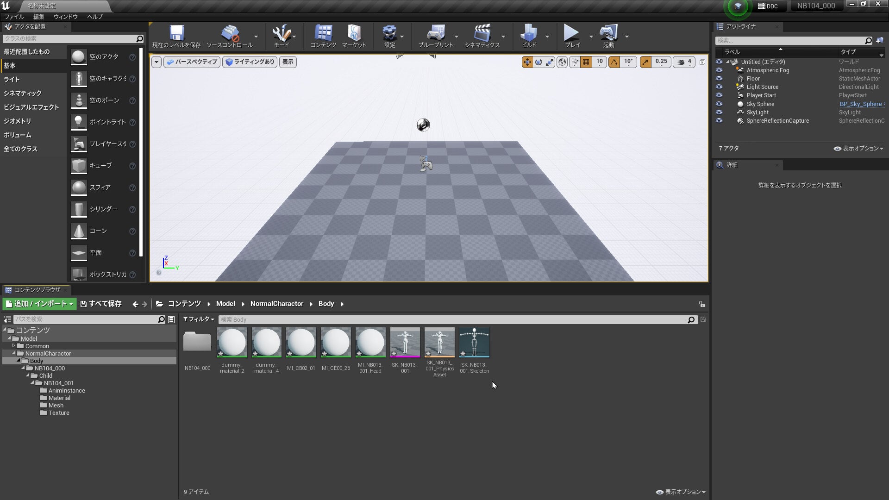Viewport: 889px width, 500px height.
Task: Open the Help menu
Action: 95,17
